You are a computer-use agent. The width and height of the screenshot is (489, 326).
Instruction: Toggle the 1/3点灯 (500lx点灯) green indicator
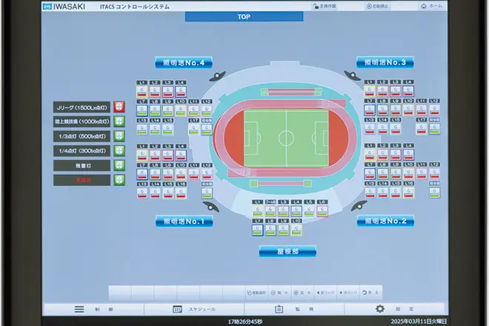tap(119, 136)
